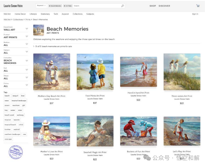Go to Wall Art breadcrumb

coord(7,20)
